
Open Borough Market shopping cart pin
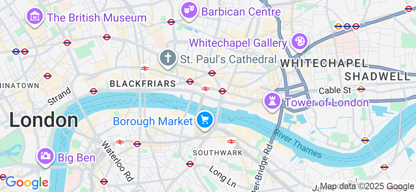(x=204, y=120)
